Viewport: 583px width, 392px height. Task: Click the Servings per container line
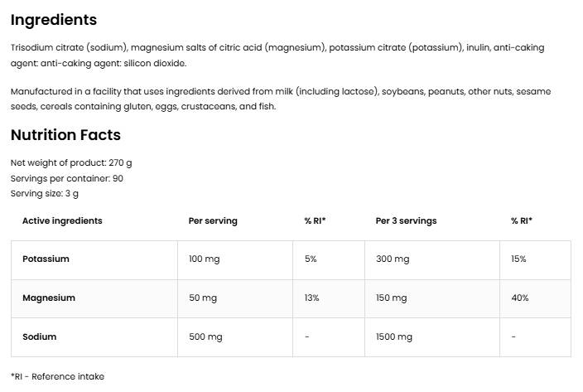click(67, 178)
